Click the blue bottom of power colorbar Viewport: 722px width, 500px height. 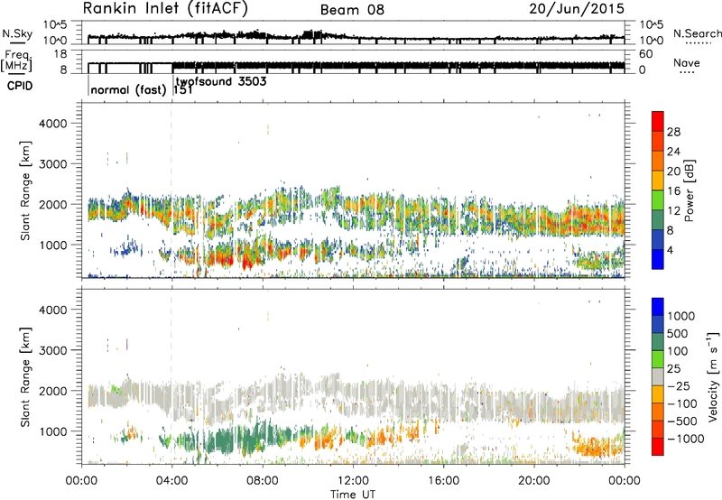tap(658, 259)
